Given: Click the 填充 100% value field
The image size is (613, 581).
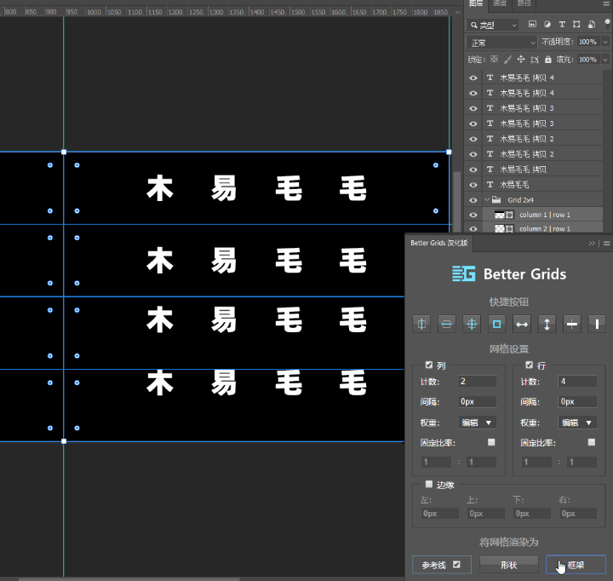Looking at the screenshot, I should 587,60.
